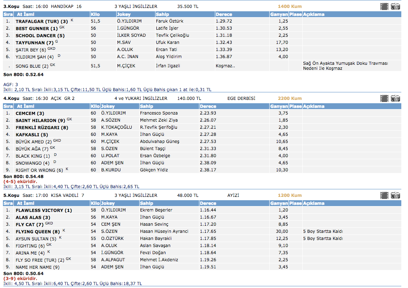Viewport: 408px width, 288px height.
Task: Select horse CEMCEM in race 4
Action: [30, 113]
